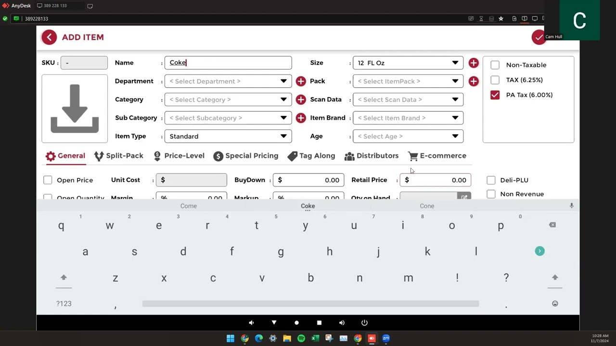Open Excel from the taskbar
The width and height of the screenshot is (616, 346).
(315, 338)
